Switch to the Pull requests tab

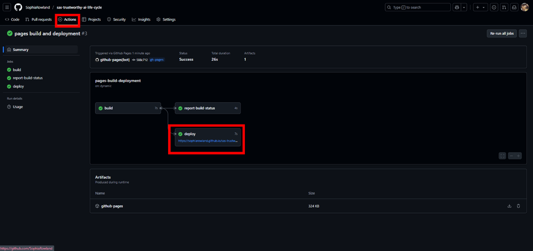coord(38,20)
